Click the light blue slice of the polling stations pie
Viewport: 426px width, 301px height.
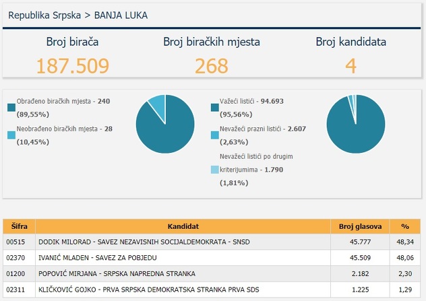pos(157,103)
